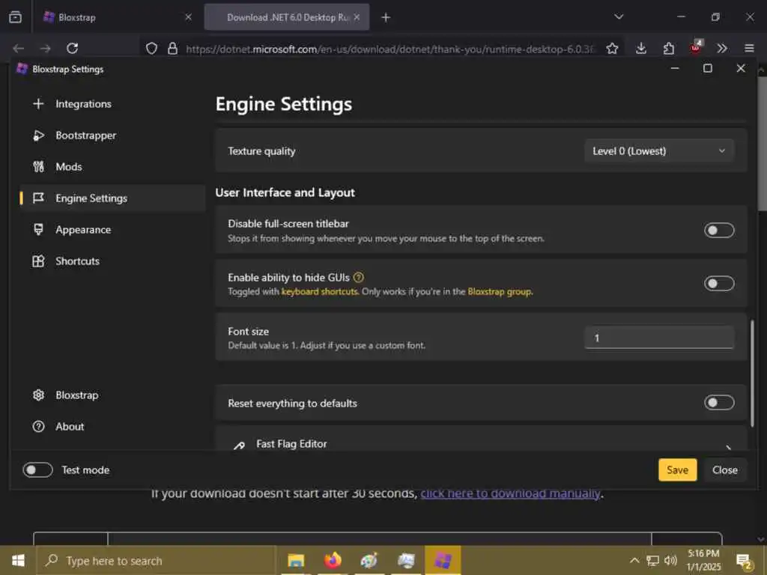Click the dotnet.microsoft.com address bar
The width and height of the screenshot is (767, 575).
[389, 49]
